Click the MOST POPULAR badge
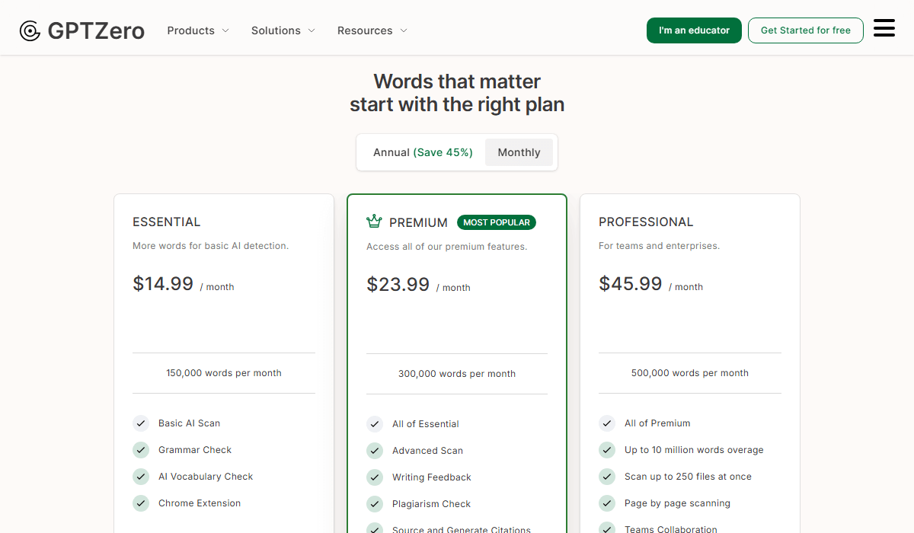The height and width of the screenshot is (533, 914). (x=497, y=222)
